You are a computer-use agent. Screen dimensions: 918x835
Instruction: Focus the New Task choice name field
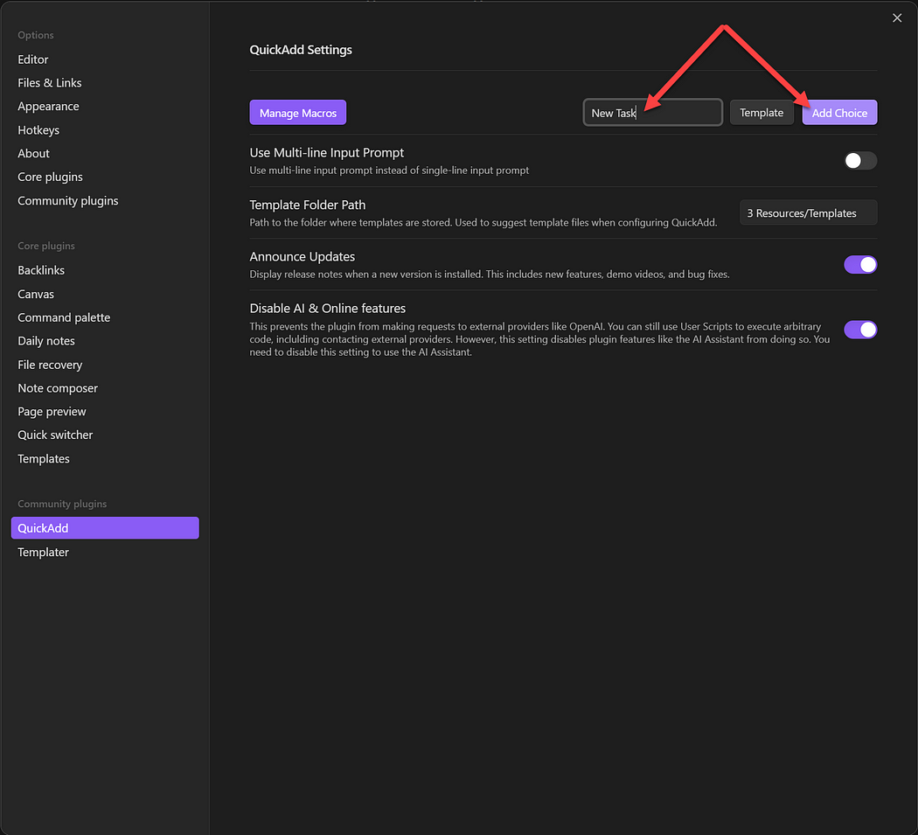652,113
